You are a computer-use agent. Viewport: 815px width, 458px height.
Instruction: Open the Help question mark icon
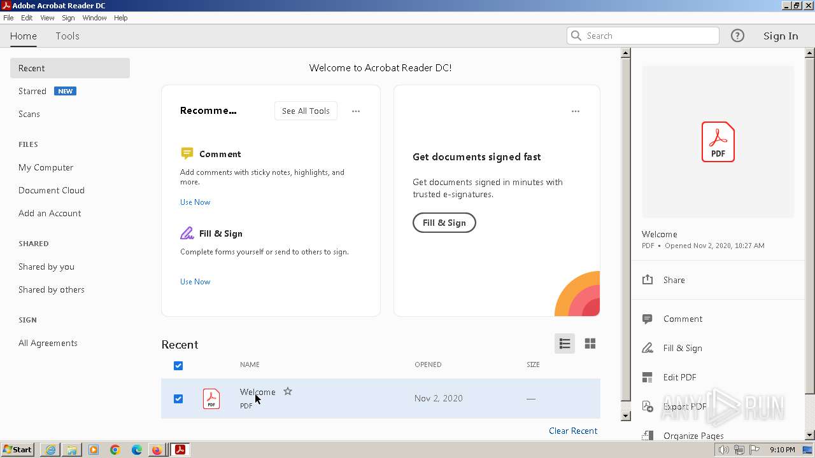coord(737,36)
